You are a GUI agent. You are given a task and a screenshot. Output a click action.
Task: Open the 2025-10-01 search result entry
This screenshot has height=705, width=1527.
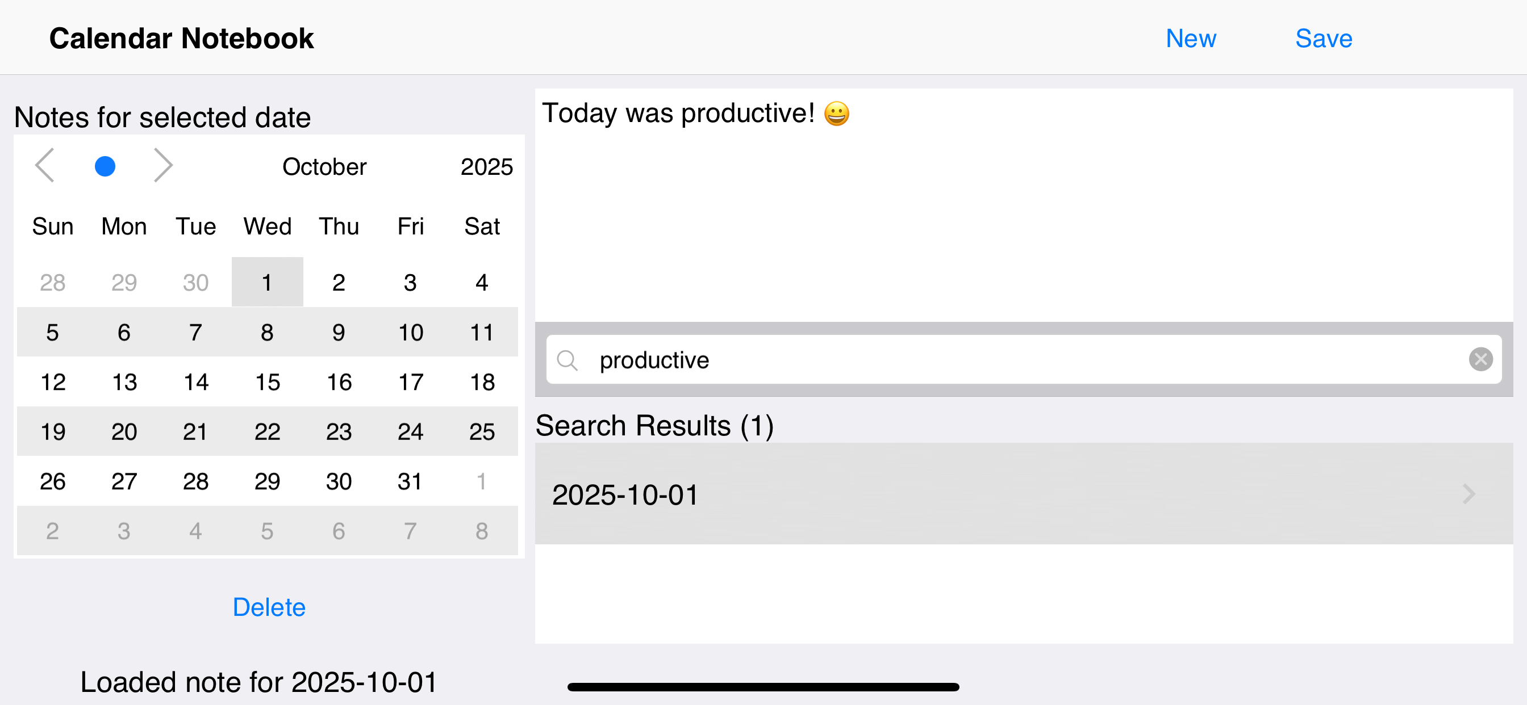tap(626, 494)
